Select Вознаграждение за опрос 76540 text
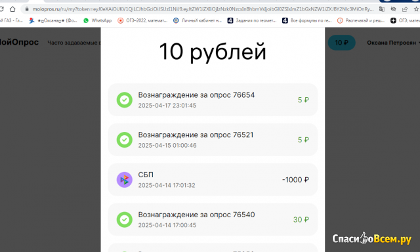The width and height of the screenshot is (420, 252). [x=196, y=215]
